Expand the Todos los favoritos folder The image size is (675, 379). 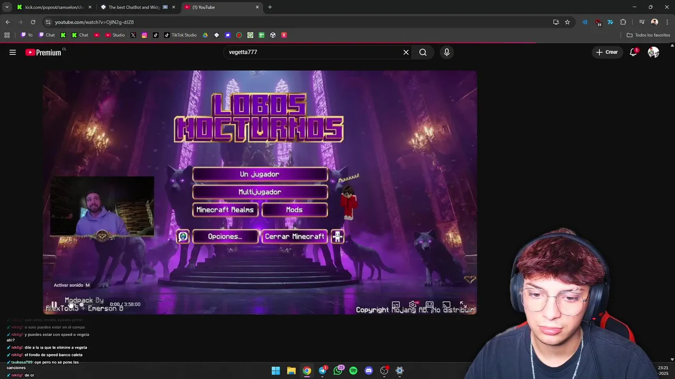(x=648, y=35)
